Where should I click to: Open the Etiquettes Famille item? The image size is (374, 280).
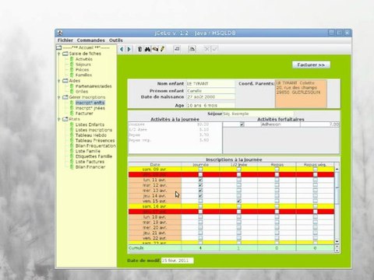93,156
